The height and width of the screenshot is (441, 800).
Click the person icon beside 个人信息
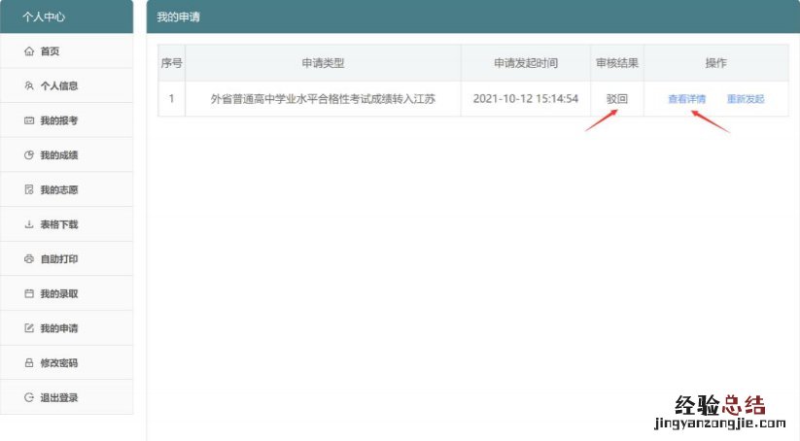click(29, 85)
